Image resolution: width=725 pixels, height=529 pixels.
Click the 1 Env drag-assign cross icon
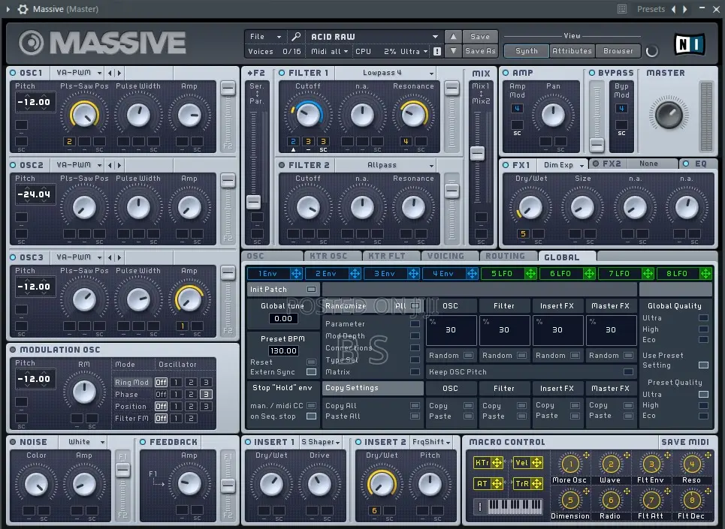tap(296, 273)
